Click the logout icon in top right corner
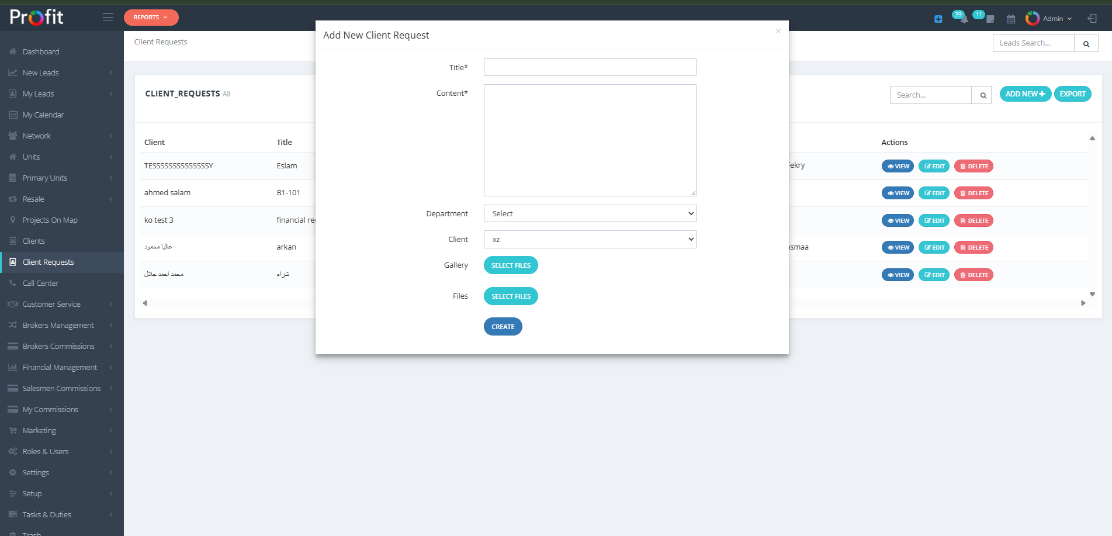Image resolution: width=1112 pixels, height=536 pixels. [x=1092, y=18]
